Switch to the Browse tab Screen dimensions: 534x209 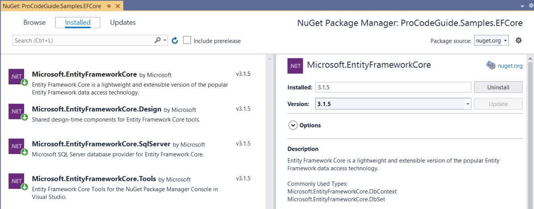tap(34, 22)
